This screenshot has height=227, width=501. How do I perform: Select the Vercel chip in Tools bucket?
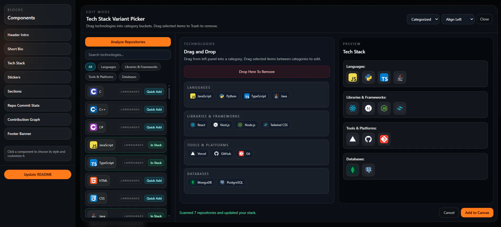(x=198, y=154)
